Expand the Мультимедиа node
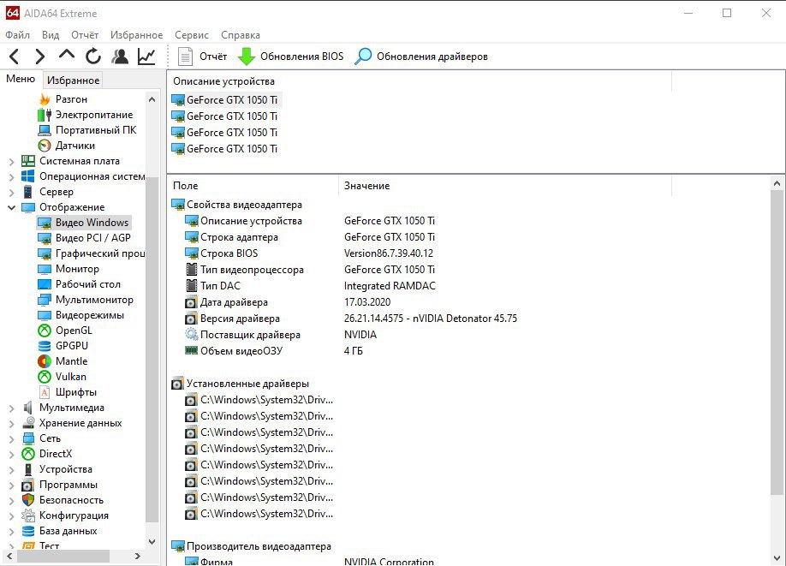The image size is (786, 566). click(11, 408)
